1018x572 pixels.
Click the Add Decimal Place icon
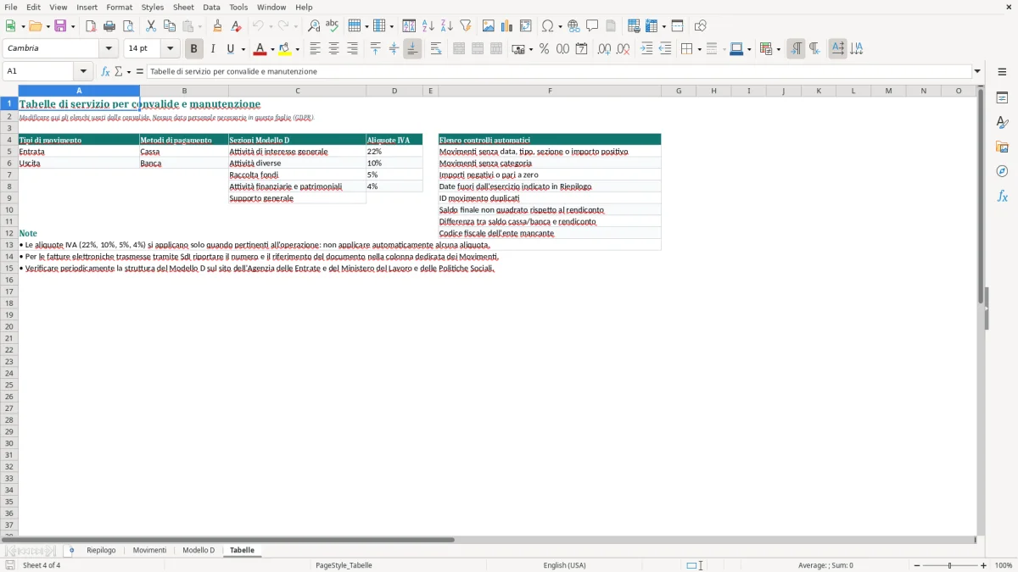(604, 49)
